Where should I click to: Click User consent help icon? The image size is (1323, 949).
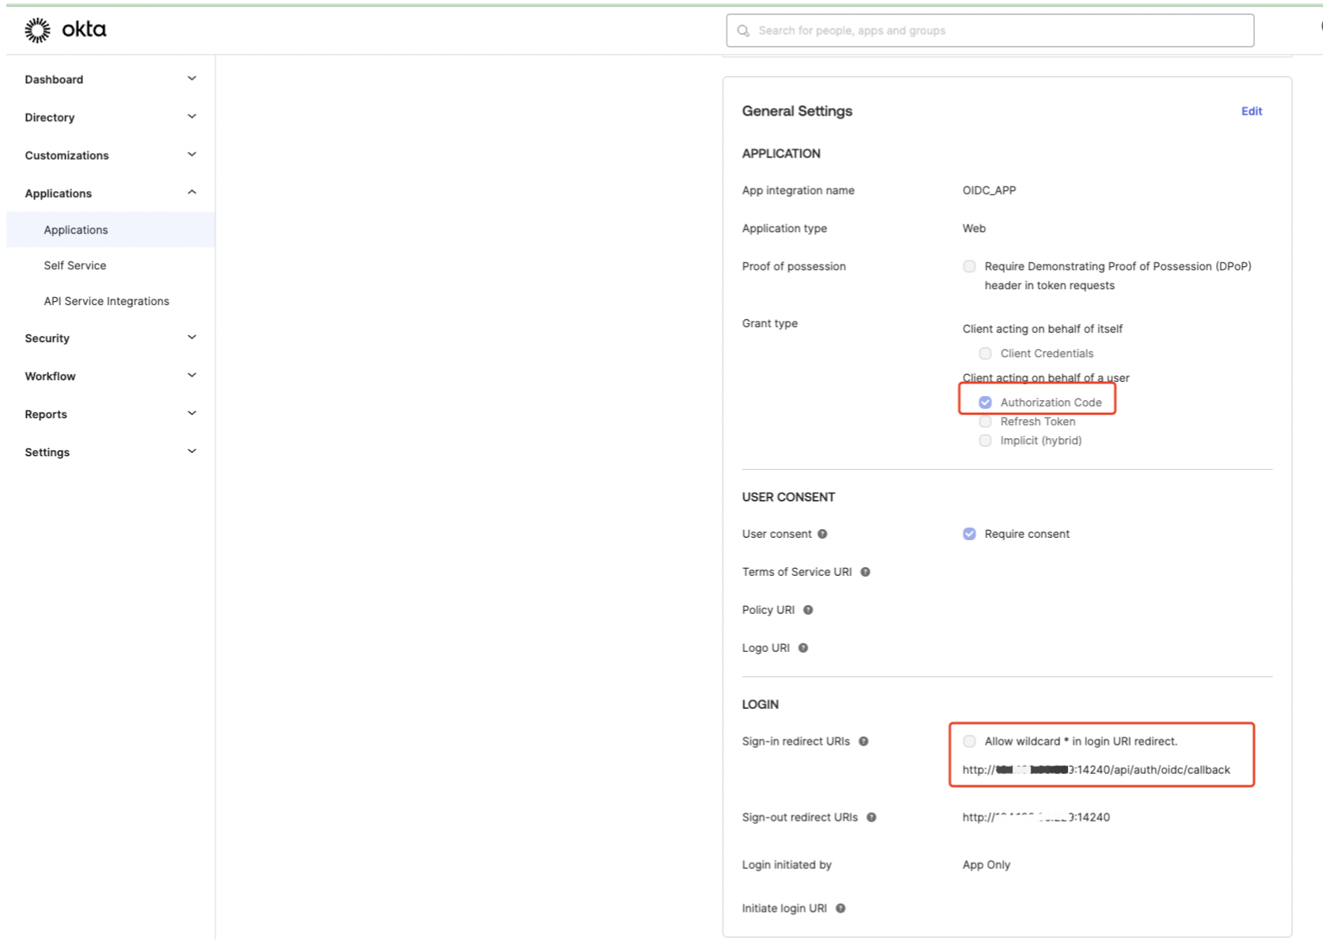click(822, 534)
